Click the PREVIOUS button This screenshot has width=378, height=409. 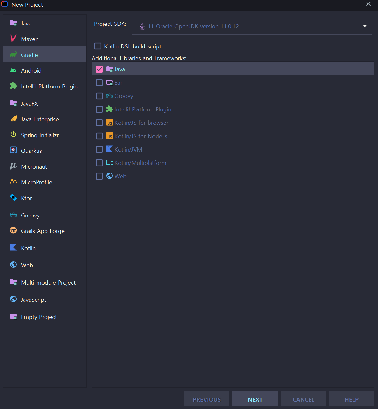207,399
